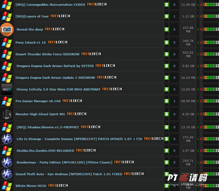This screenshot has height=191, width=219.
Task: Click the gamepad category icon beside Reveal the deep
Action: [7, 29]
